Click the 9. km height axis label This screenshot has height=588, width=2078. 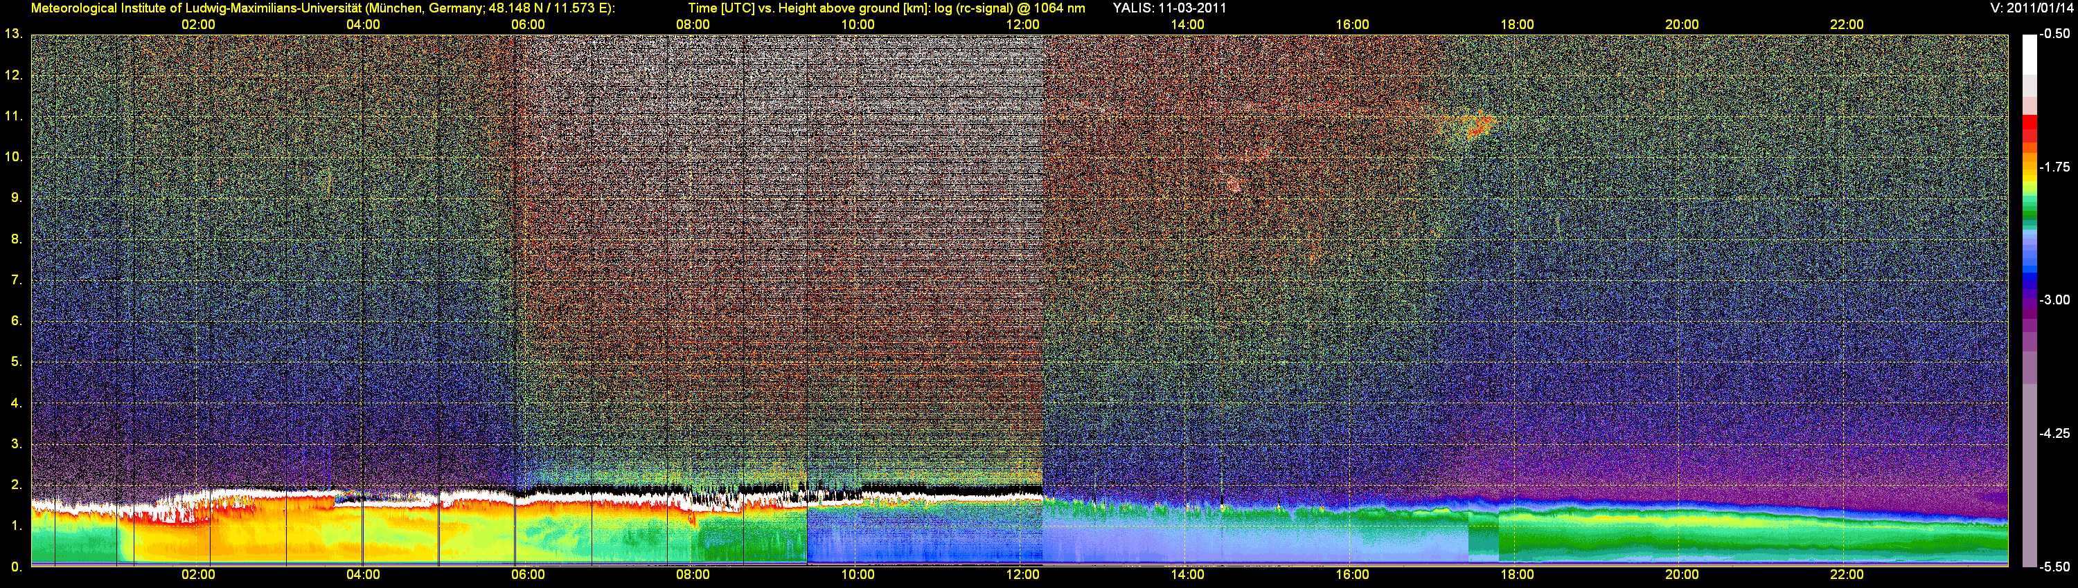click(17, 197)
